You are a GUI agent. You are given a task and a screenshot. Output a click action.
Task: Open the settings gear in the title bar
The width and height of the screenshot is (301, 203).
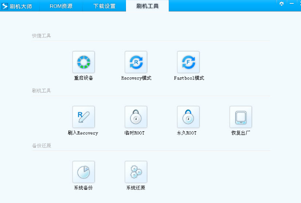(x=281, y=4)
